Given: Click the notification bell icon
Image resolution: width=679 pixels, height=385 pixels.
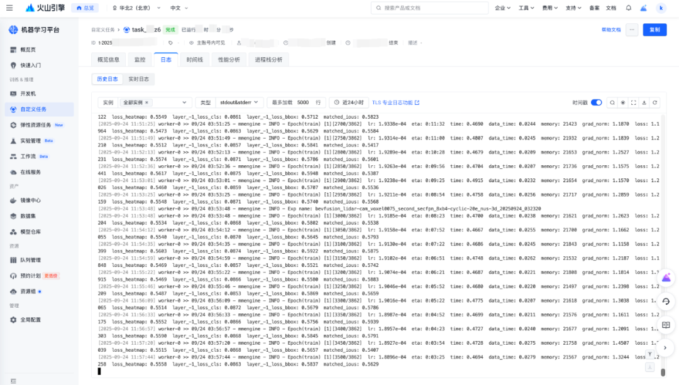Looking at the screenshot, I should [x=628, y=8].
